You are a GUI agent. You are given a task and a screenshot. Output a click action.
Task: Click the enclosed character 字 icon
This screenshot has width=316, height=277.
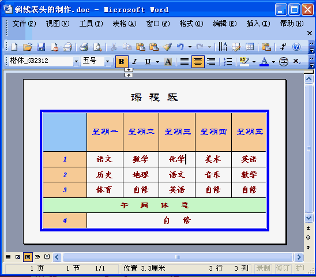click(284, 62)
